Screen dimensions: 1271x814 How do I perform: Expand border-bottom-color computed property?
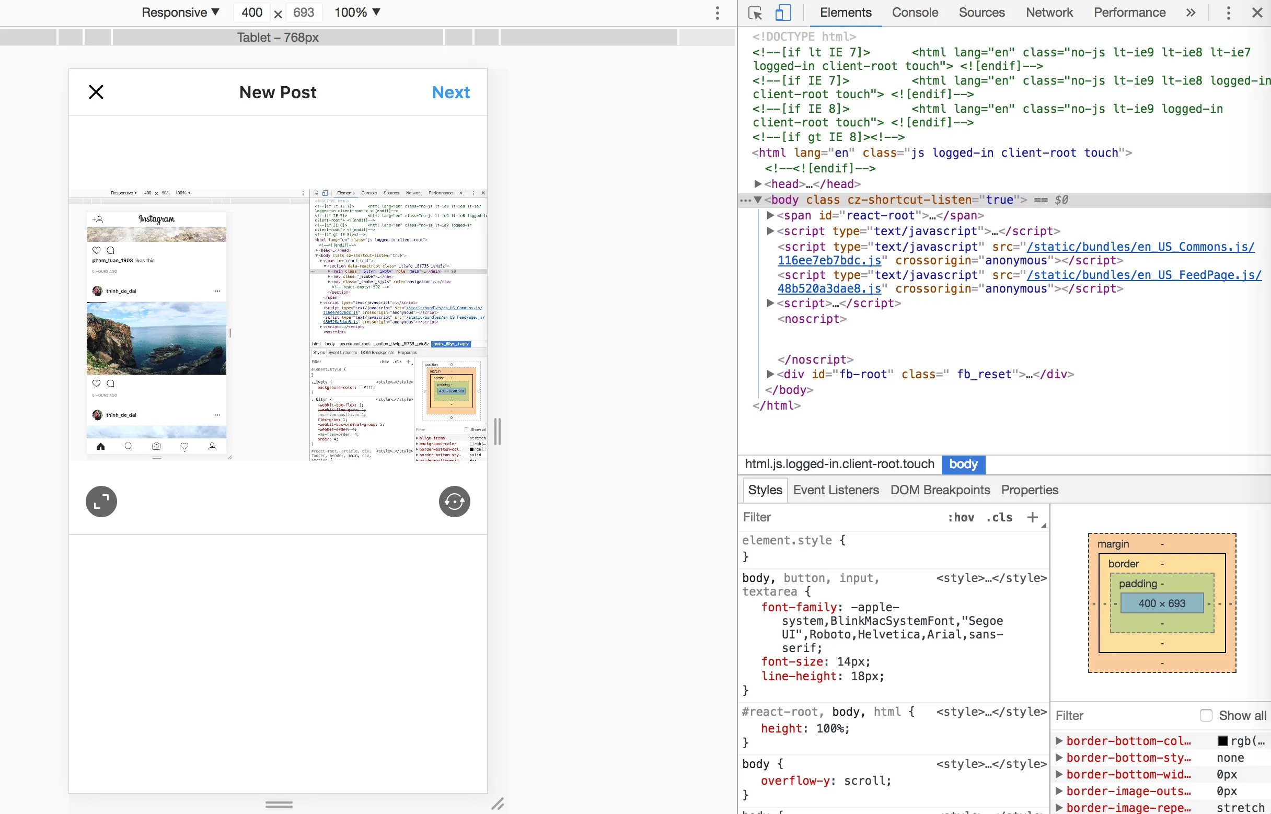tap(1059, 741)
